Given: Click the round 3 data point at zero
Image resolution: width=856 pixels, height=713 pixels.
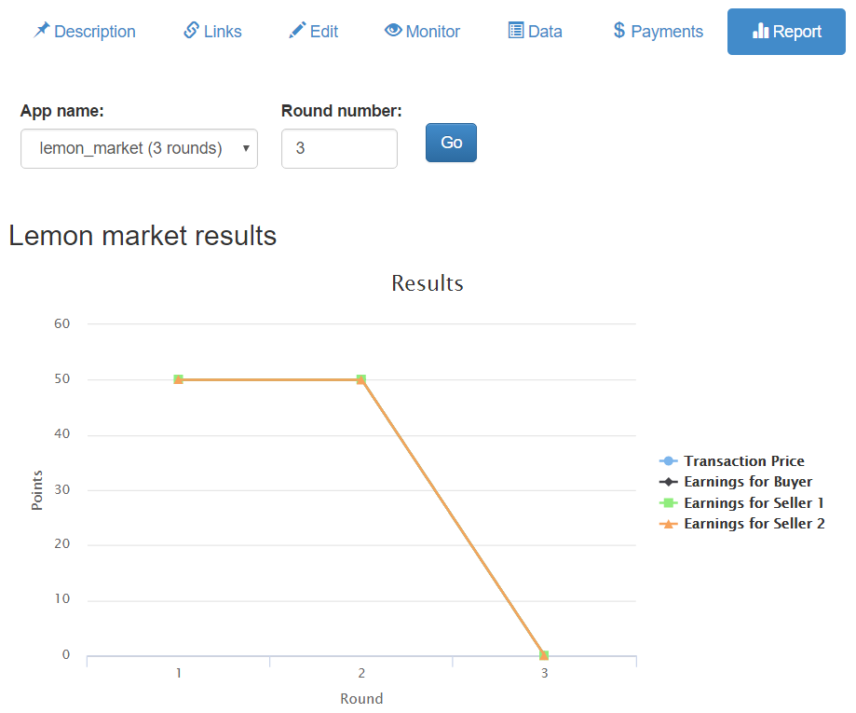Looking at the screenshot, I should point(544,655).
